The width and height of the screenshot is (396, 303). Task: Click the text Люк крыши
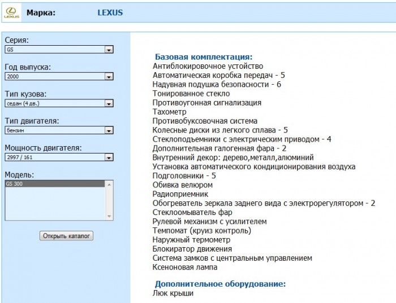pos(173,293)
